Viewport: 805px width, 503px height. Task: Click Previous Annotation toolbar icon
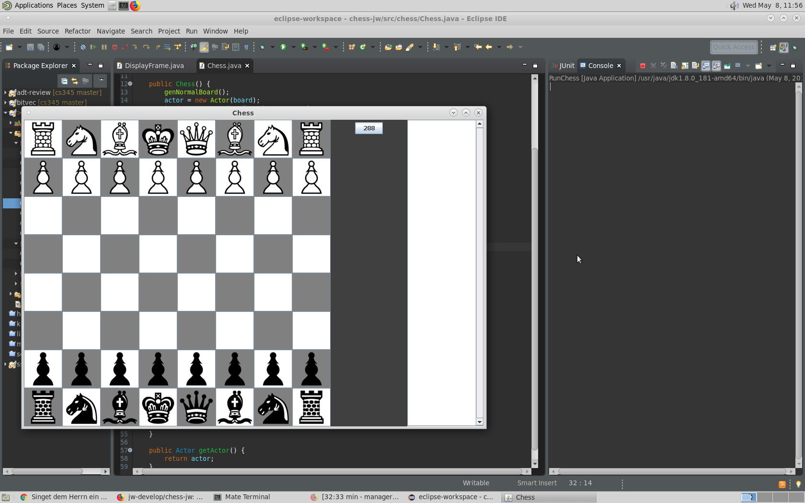pyautogui.click(x=457, y=47)
